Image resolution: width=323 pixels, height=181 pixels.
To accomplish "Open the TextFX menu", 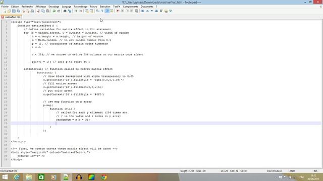I will (x=117, y=7).
